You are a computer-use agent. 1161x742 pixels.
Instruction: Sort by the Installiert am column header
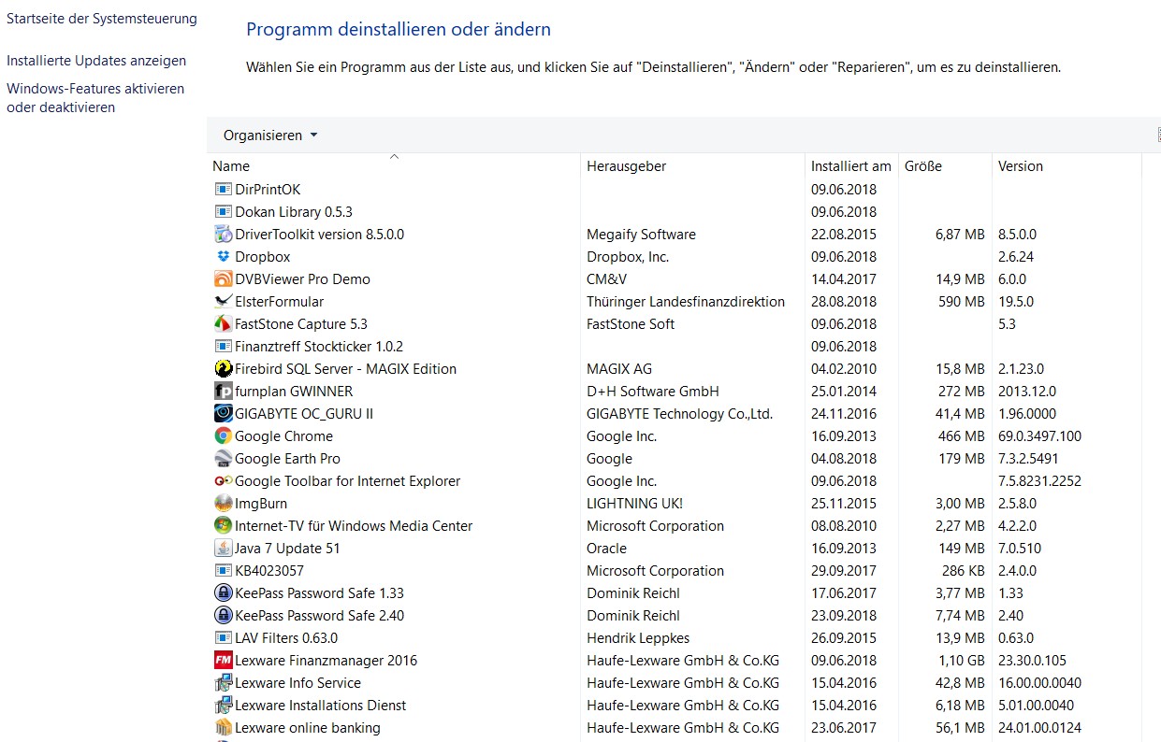pos(851,166)
